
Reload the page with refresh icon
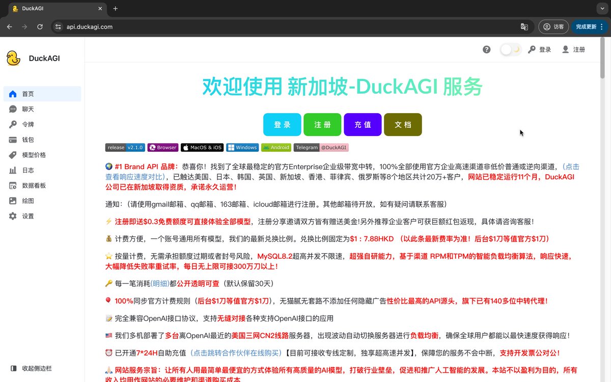coord(40,26)
